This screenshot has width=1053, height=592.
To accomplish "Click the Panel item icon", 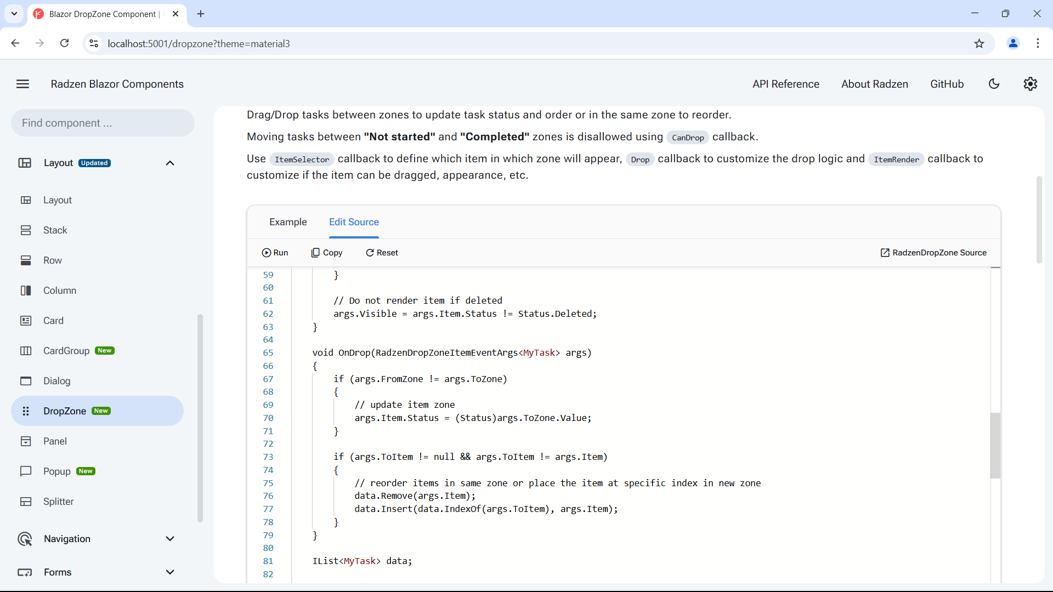I will 26,441.
